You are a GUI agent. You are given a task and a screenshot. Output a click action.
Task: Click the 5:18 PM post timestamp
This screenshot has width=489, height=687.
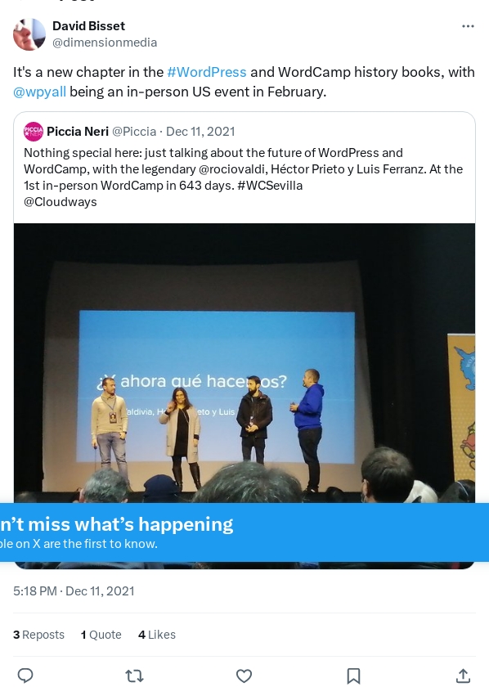pyautogui.click(x=74, y=591)
